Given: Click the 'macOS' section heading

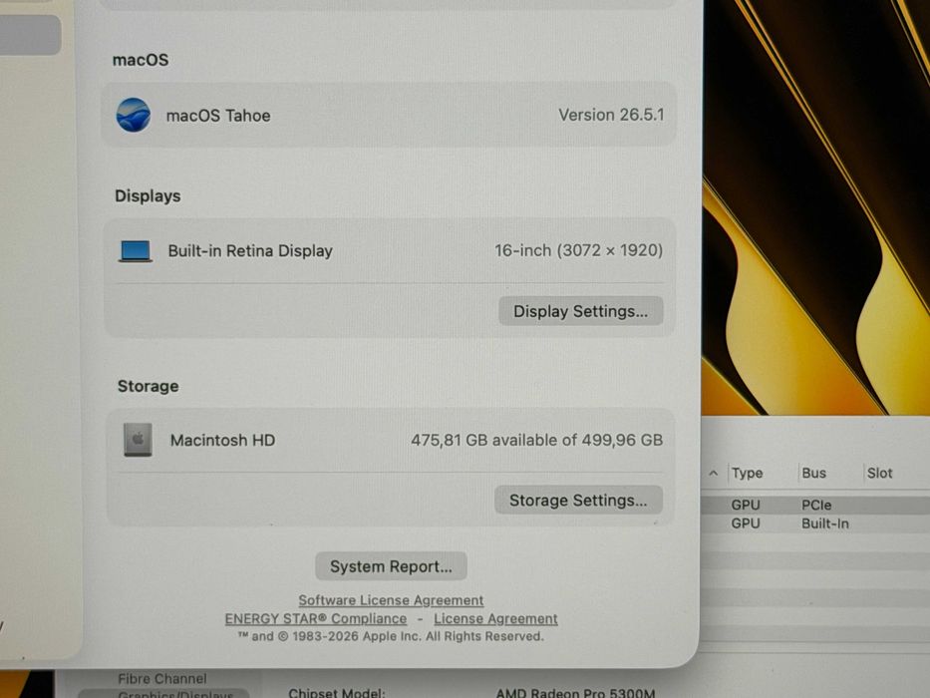Looking at the screenshot, I should tap(141, 60).
